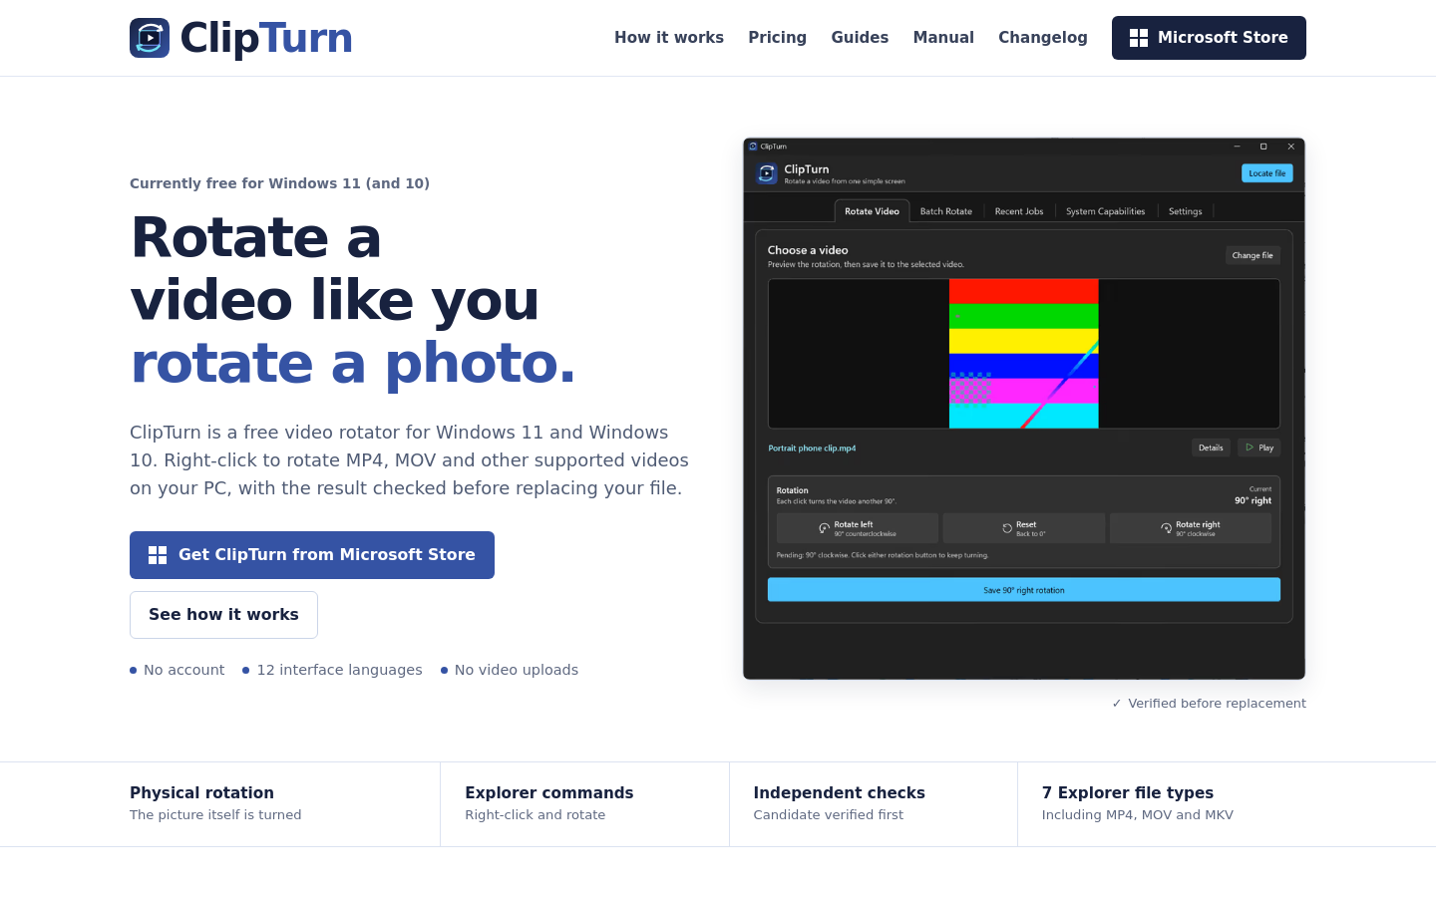Screen dimensions: 1436x897
Task: Click the Windows icon in the header Microsoft Store button
Action: (1139, 38)
